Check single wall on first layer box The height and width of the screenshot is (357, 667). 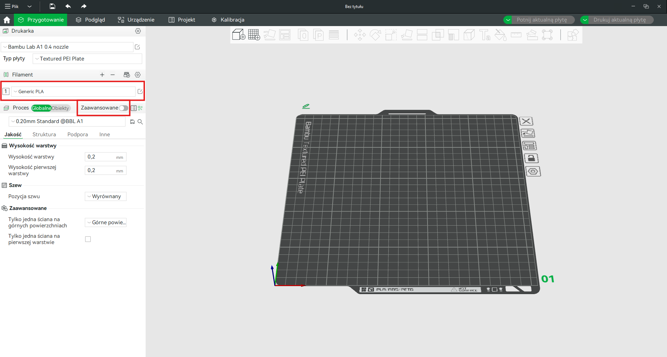(x=88, y=239)
